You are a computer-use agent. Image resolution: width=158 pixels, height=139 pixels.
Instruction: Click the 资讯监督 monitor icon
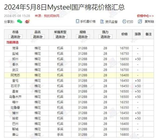[x=102, y=22]
